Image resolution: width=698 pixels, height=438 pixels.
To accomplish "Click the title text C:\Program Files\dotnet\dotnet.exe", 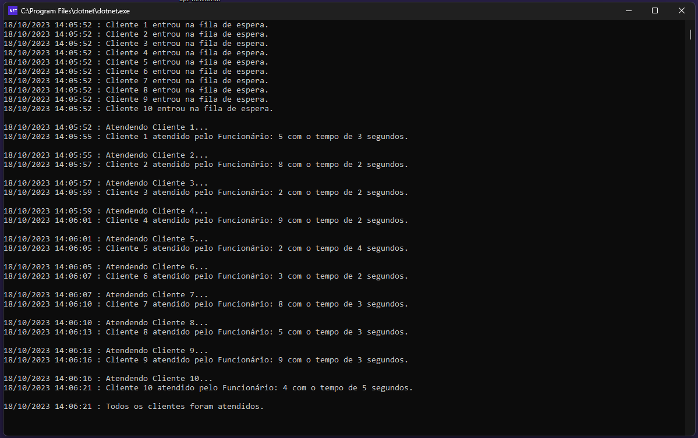I will click(x=75, y=11).
